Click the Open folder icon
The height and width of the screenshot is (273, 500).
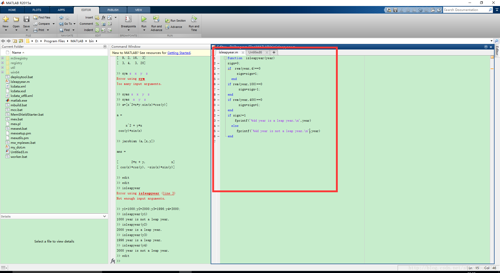(x=16, y=19)
